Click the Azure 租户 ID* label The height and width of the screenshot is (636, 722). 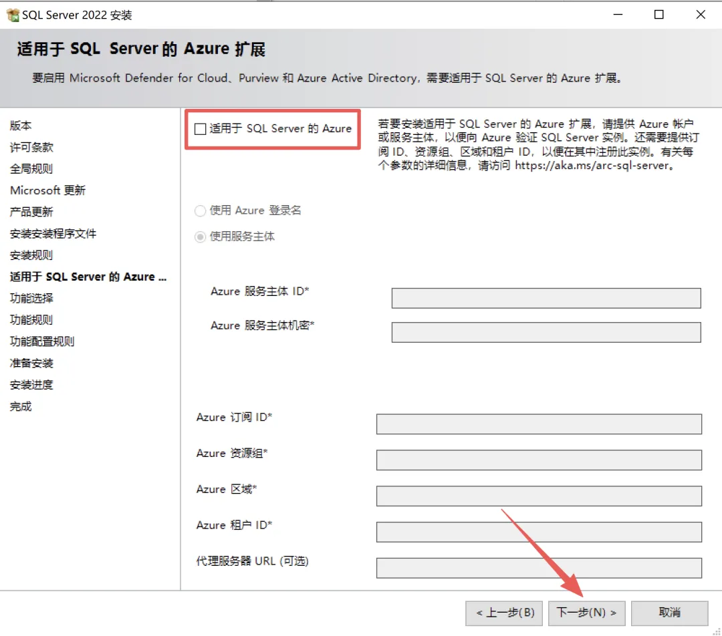[x=234, y=526]
